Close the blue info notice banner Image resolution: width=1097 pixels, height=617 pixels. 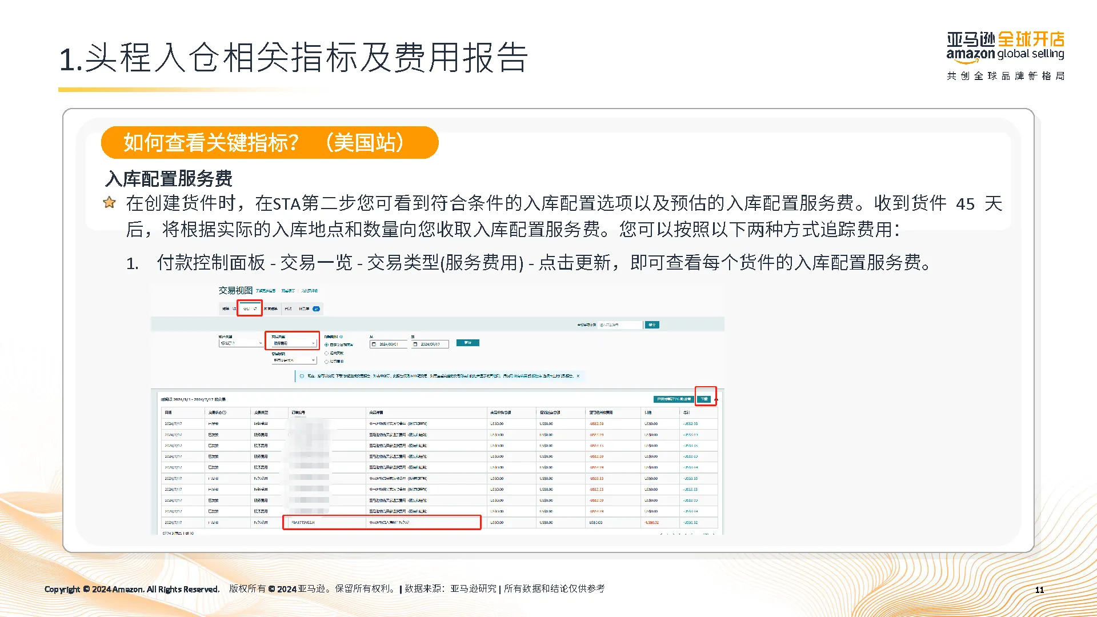point(578,376)
